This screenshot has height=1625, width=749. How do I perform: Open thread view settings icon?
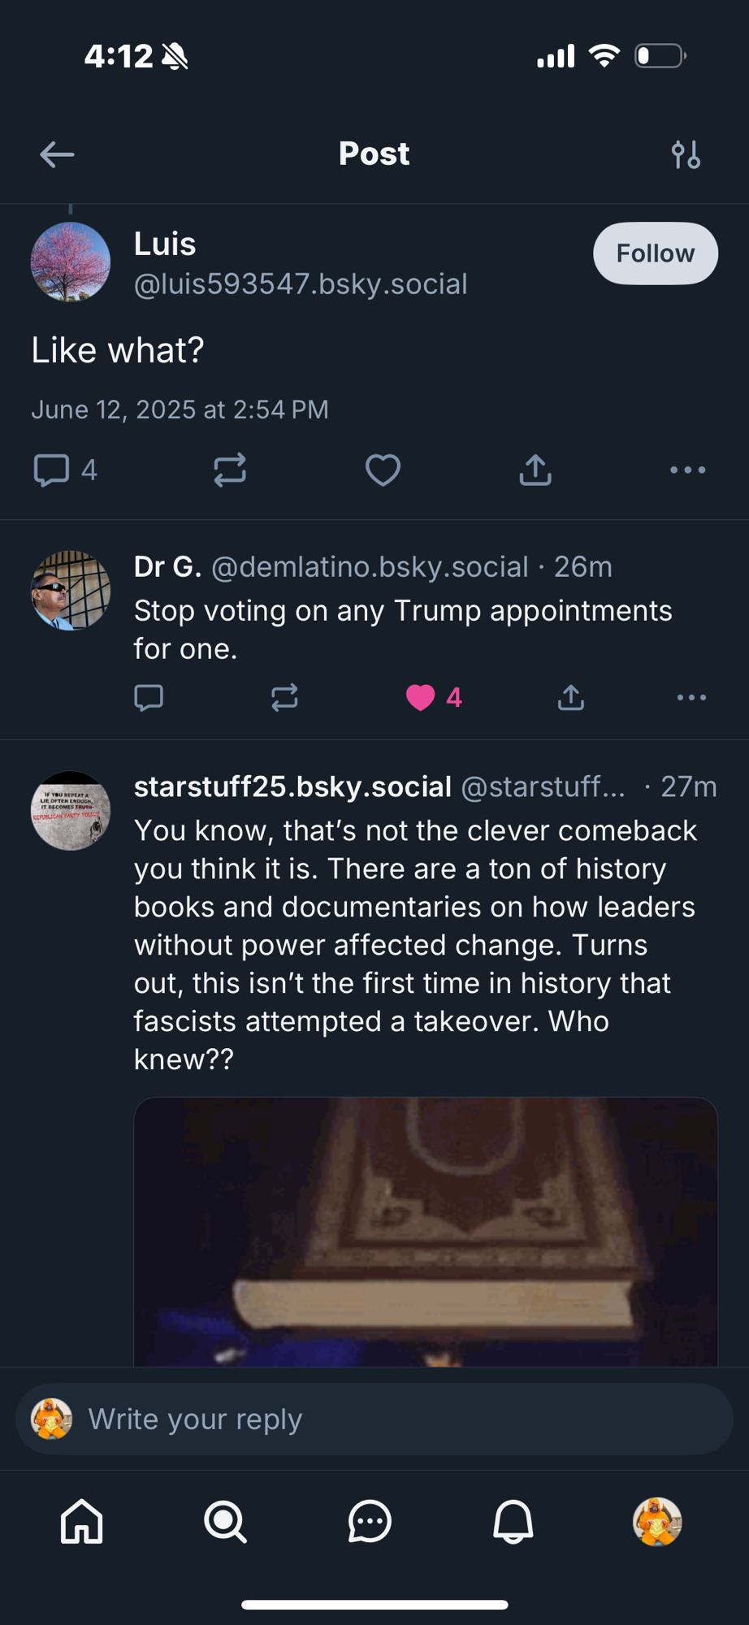click(x=686, y=154)
